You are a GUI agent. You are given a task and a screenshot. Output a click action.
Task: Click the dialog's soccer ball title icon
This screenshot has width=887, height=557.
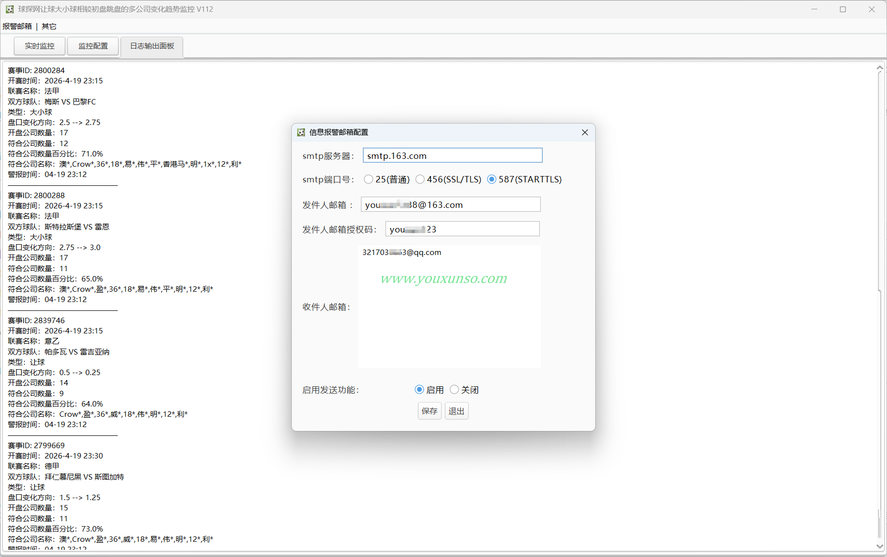(301, 132)
